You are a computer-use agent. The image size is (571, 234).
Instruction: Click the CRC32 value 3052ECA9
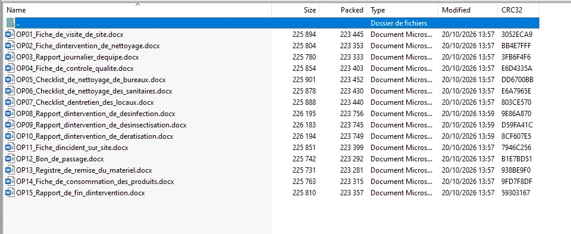[x=517, y=35]
